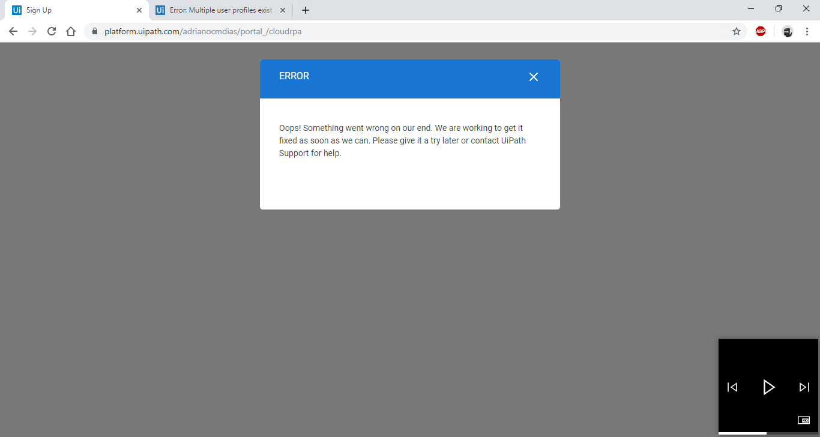
Task: Switch to the Sign Up tab
Action: tap(72, 10)
